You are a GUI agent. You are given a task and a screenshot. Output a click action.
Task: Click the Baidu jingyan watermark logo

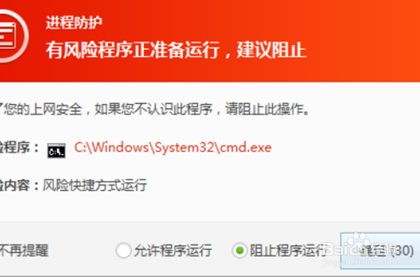360,249
